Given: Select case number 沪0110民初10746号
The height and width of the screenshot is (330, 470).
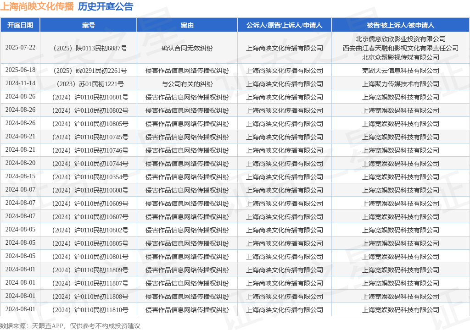Looking at the screenshot, I should coord(101,150).
